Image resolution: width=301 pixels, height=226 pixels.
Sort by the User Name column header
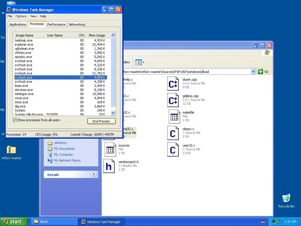click(x=60, y=35)
